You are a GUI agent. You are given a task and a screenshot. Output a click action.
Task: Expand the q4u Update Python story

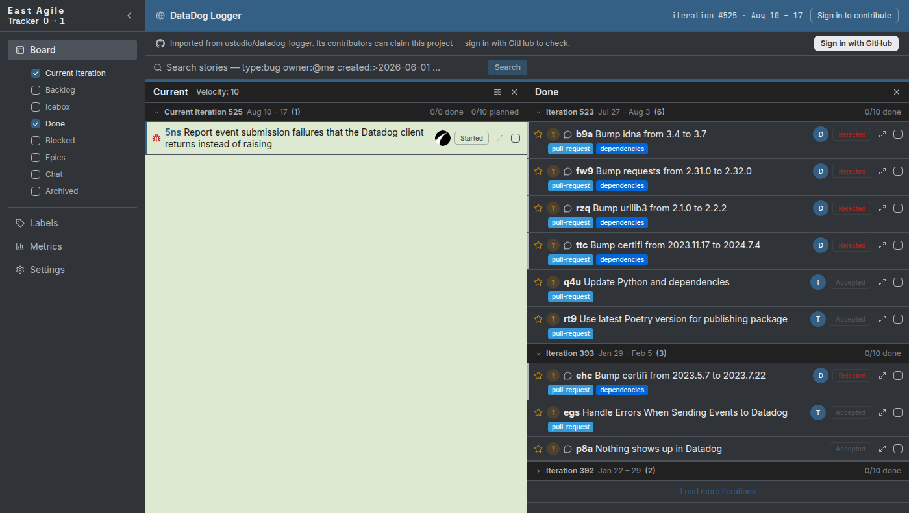tap(882, 282)
